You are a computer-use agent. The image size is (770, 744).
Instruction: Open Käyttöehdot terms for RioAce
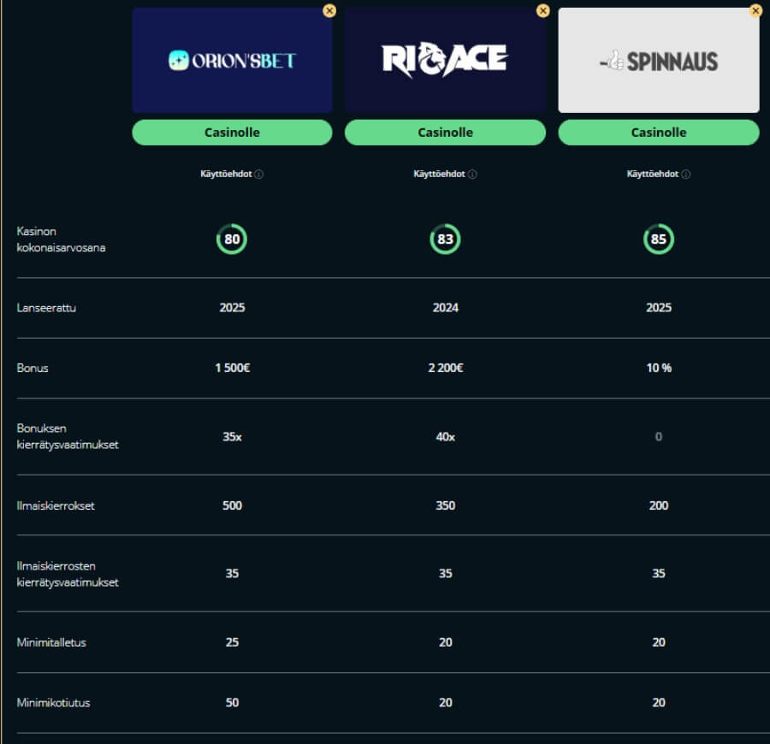pyautogui.click(x=439, y=174)
